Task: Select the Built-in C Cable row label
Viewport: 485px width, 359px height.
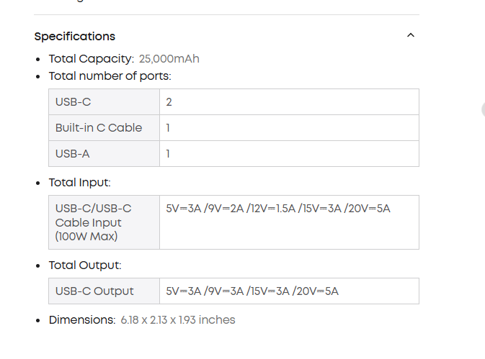Action: click(99, 128)
